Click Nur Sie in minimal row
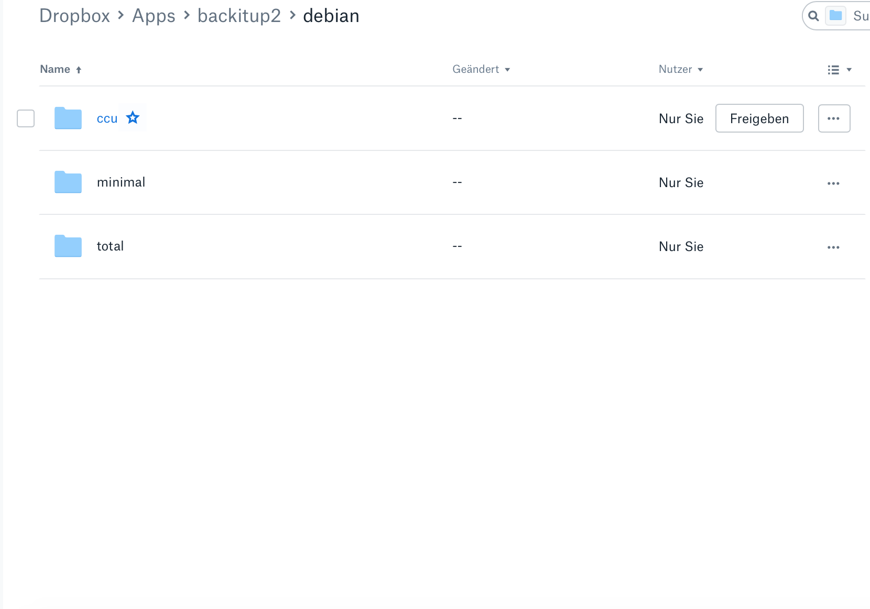The image size is (870, 609). (681, 182)
